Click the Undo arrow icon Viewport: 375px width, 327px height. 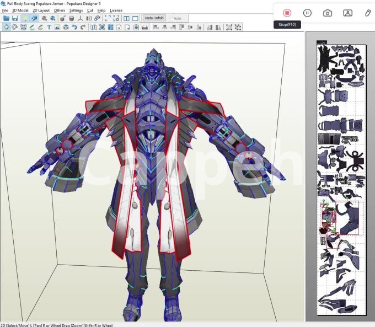click(x=74, y=27)
